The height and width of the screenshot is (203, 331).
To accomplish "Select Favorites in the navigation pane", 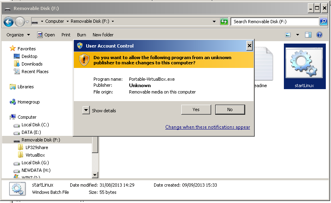I will (23, 49).
